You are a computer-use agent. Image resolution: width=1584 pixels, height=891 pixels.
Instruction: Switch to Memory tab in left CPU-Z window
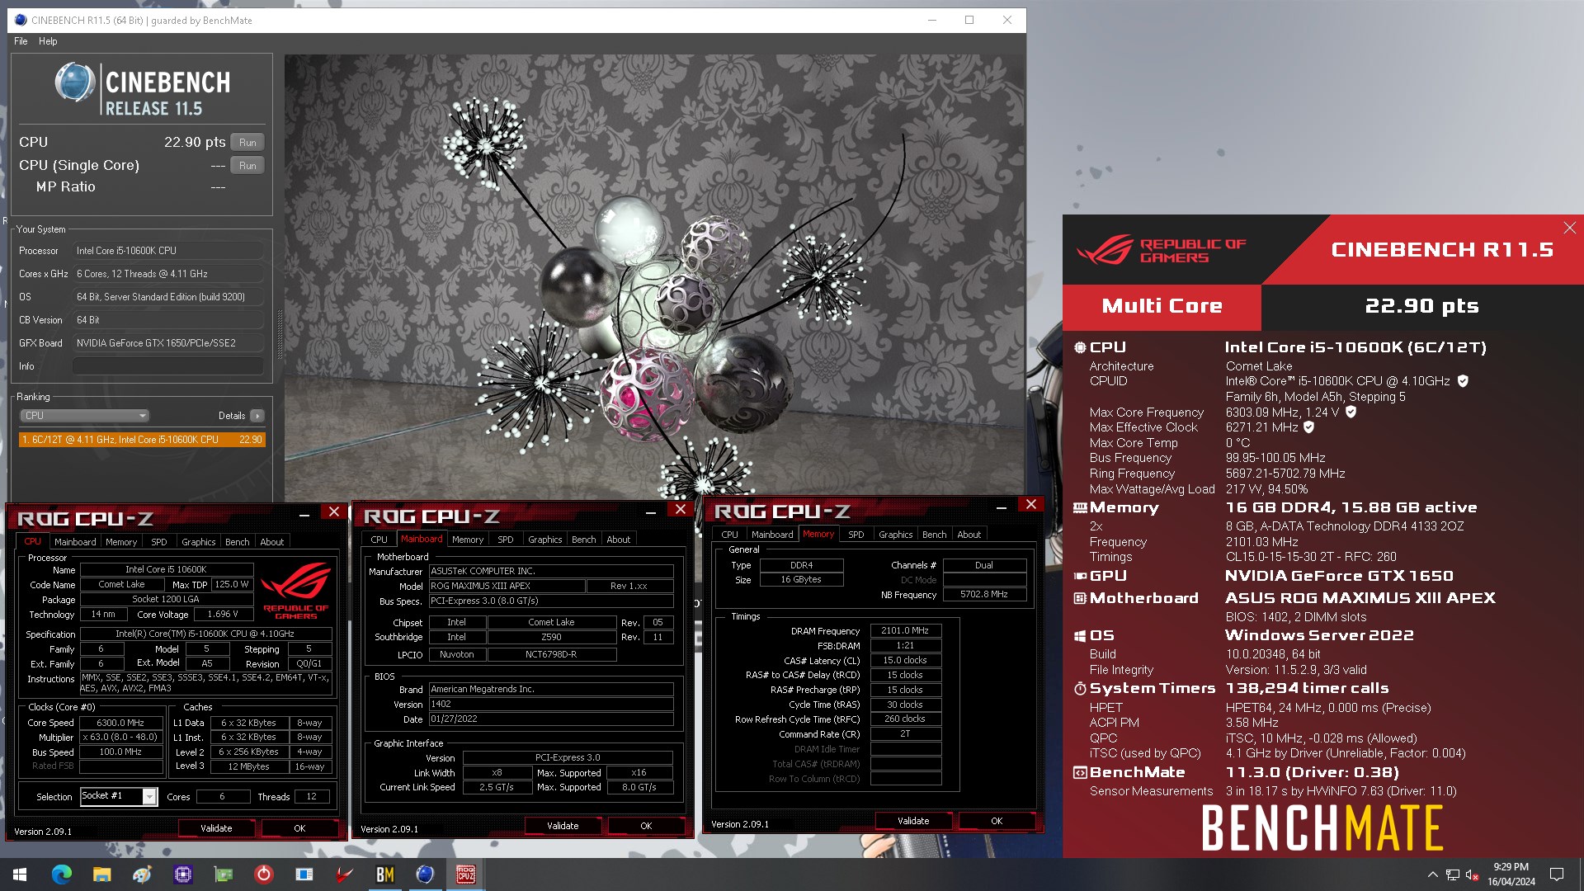pos(121,542)
